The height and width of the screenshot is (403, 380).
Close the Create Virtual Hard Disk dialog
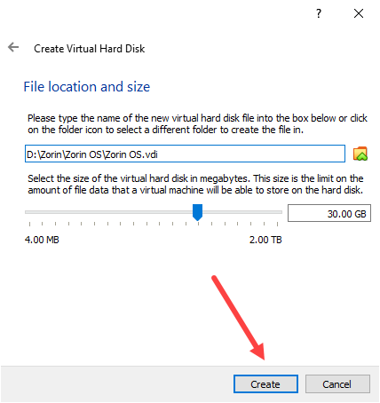click(359, 13)
